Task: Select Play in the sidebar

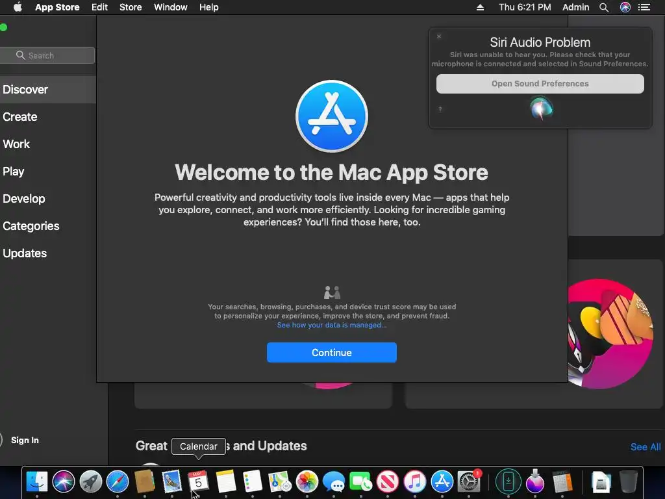Action: [x=48, y=172]
